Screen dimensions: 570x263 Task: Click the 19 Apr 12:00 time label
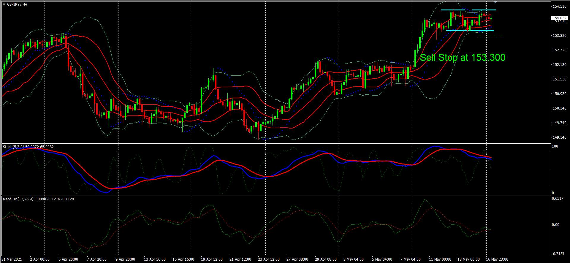click(x=212, y=259)
